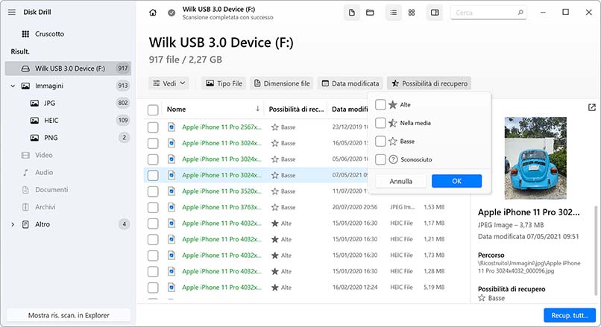Check the highlighted 07/05/2021 file row checkbox
This screenshot has width=601, height=327.
tap(153, 175)
